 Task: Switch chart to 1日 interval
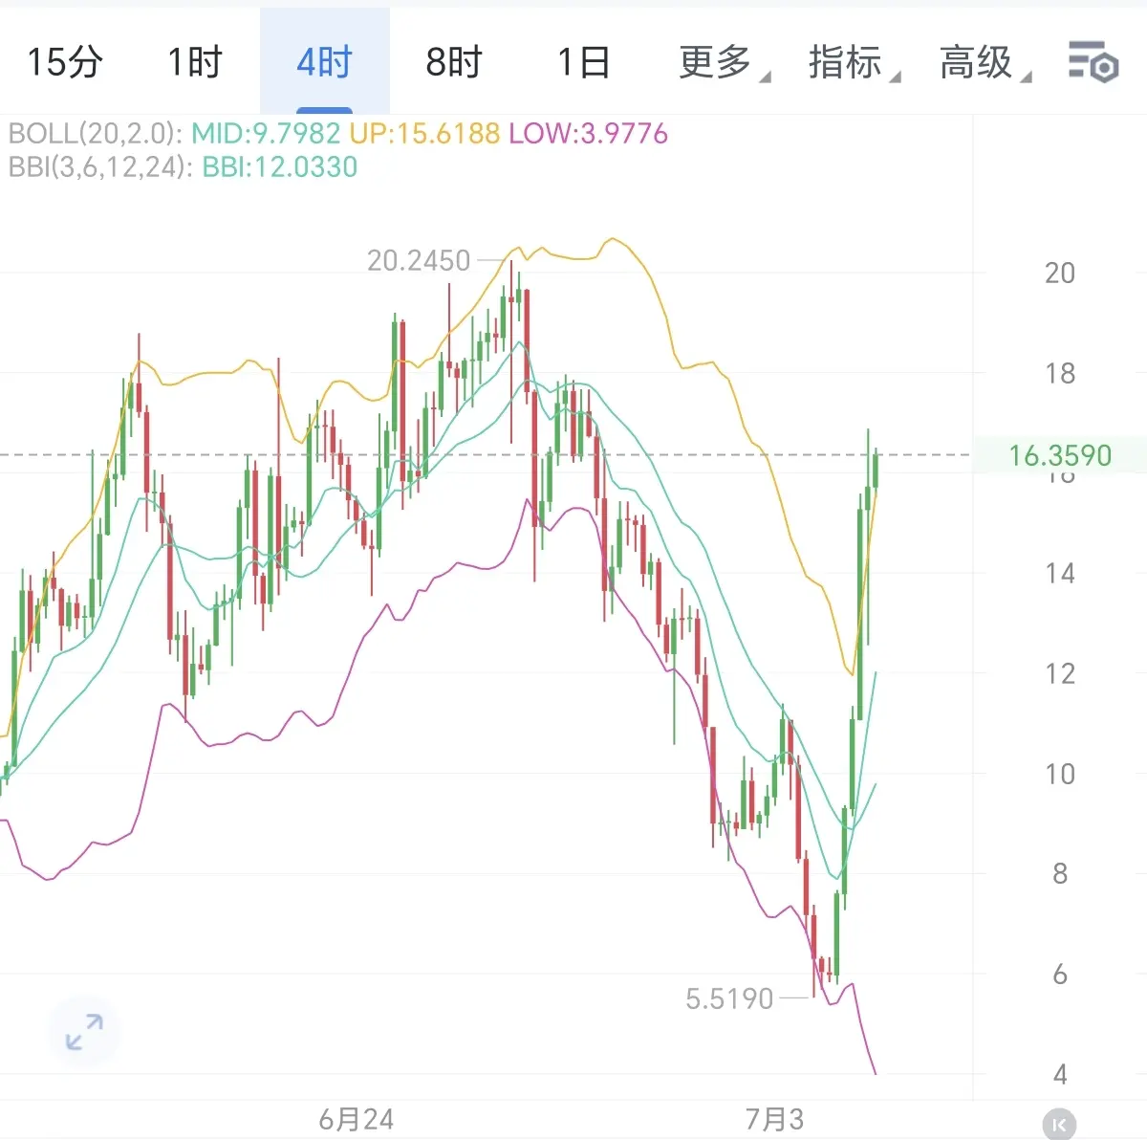584,62
